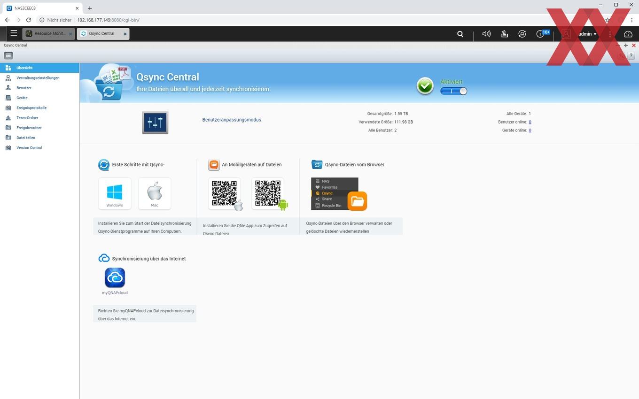
Task: Open the QTS main menu hamburger icon
Action: (x=14, y=33)
